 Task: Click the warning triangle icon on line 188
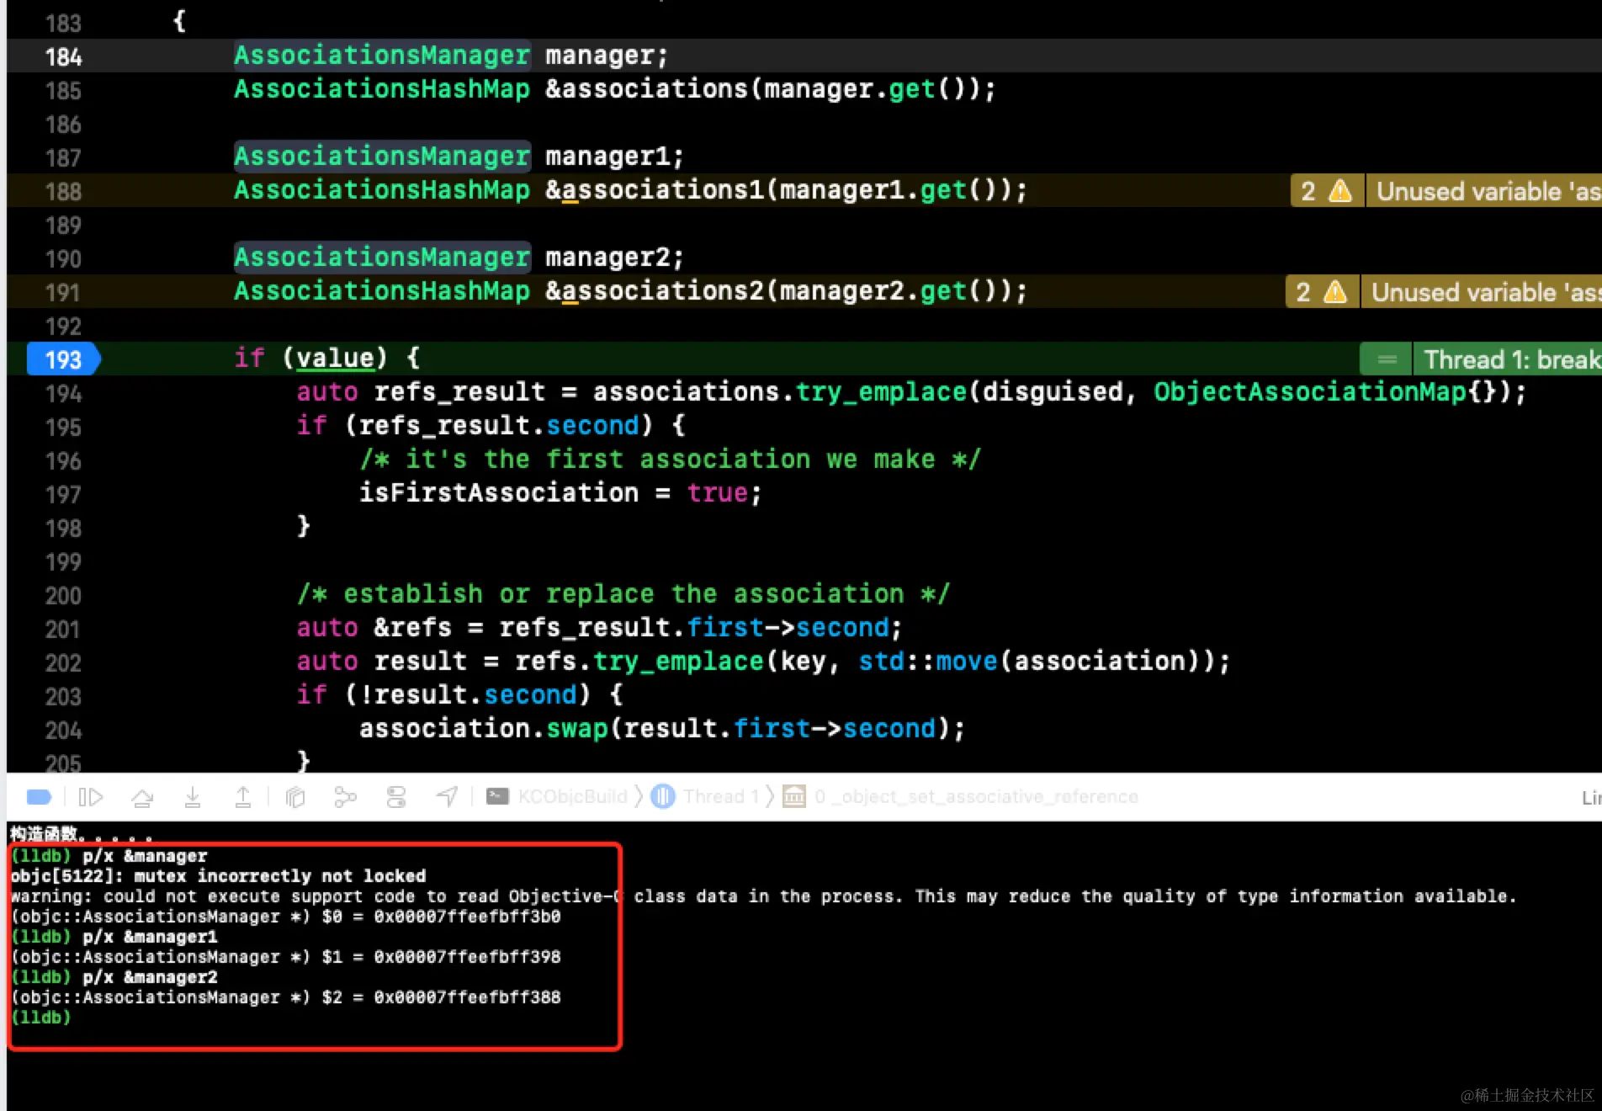(x=1340, y=191)
